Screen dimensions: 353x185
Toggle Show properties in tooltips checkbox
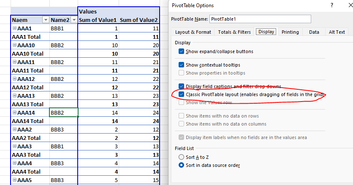[181, 73]
